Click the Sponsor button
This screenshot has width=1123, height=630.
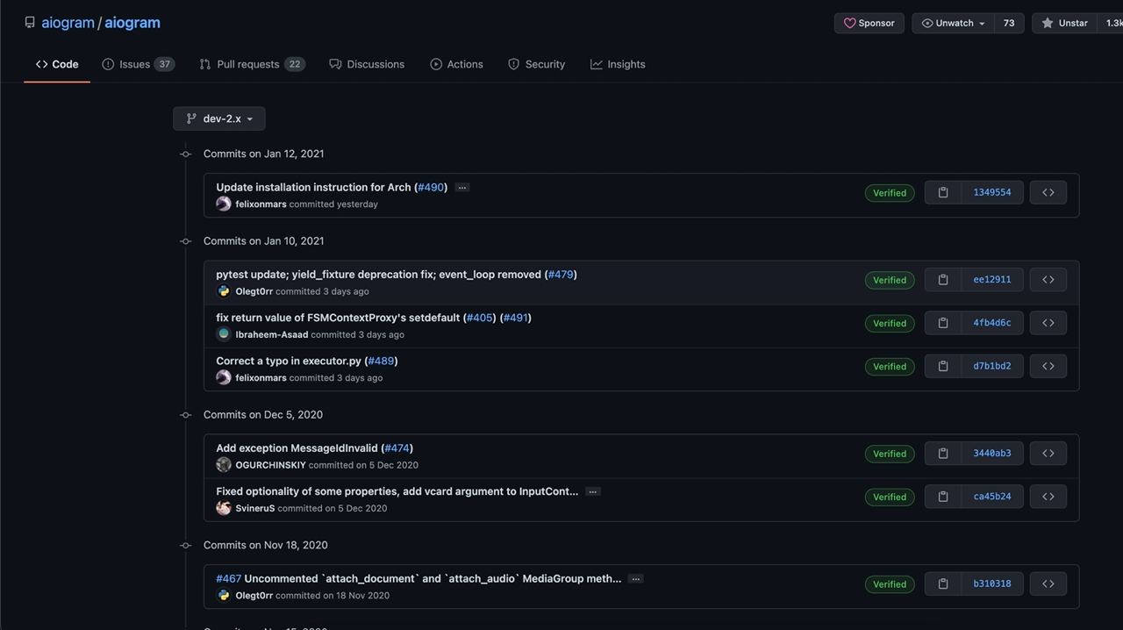[869, 23]
